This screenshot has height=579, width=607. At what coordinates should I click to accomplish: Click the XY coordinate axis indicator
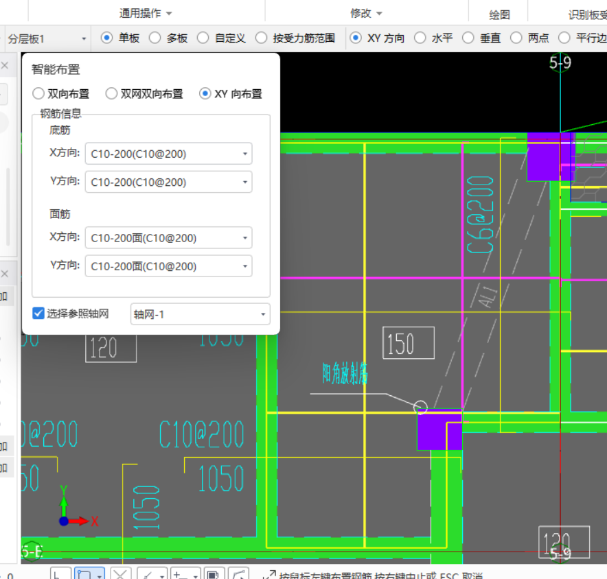pos(78,507)
